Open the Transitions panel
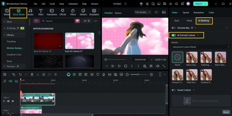This screenshot has height=116, width=232. pyautogui.click(x=52, y=12)
